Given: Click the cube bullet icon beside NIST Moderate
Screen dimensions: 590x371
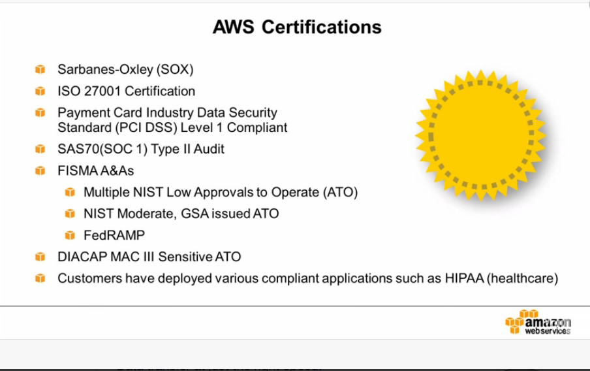Looking at the screenshot, I should 70,214.
